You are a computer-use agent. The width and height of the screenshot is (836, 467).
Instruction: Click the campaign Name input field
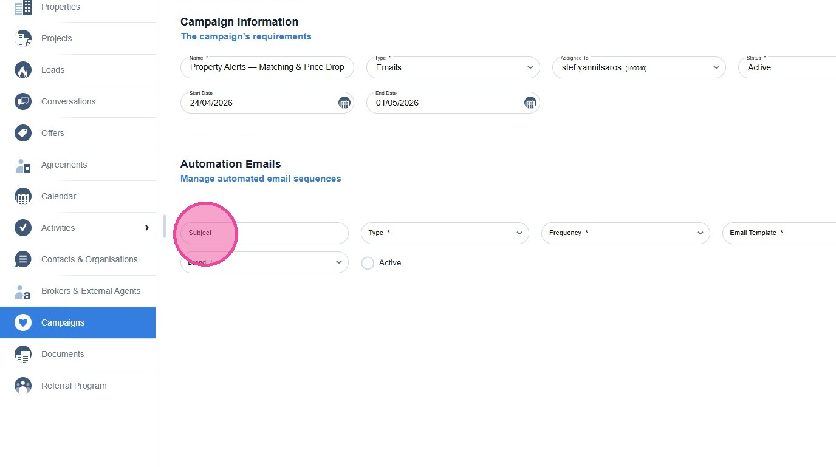[x=267, y=67]
